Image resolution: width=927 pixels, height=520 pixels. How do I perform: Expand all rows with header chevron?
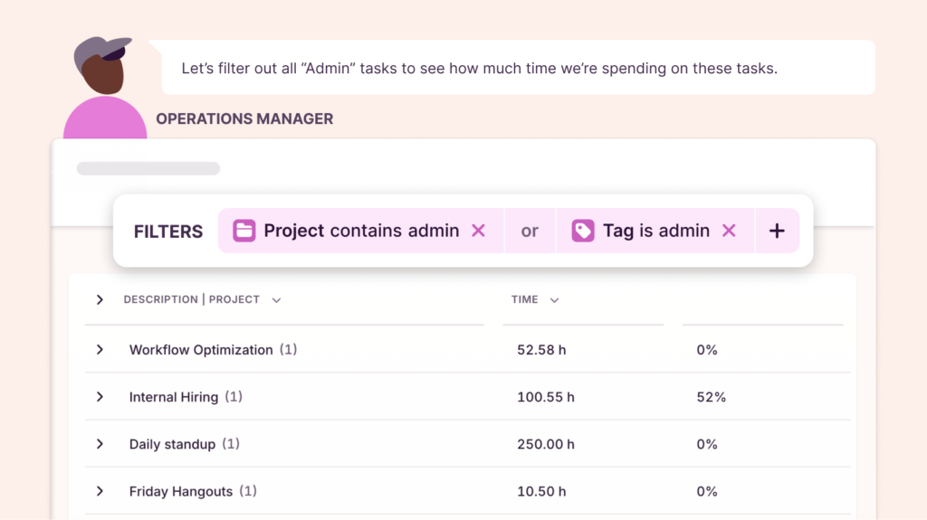100,299
